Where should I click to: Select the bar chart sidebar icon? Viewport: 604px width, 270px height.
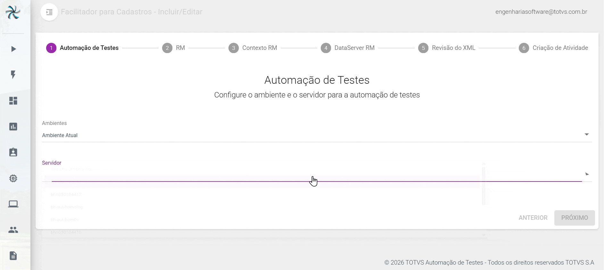pyautogui.click(x=13, y=127)
